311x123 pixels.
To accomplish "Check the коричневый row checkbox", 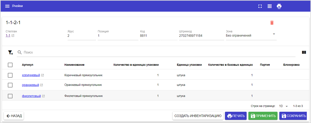I will (x=10, y=75).
